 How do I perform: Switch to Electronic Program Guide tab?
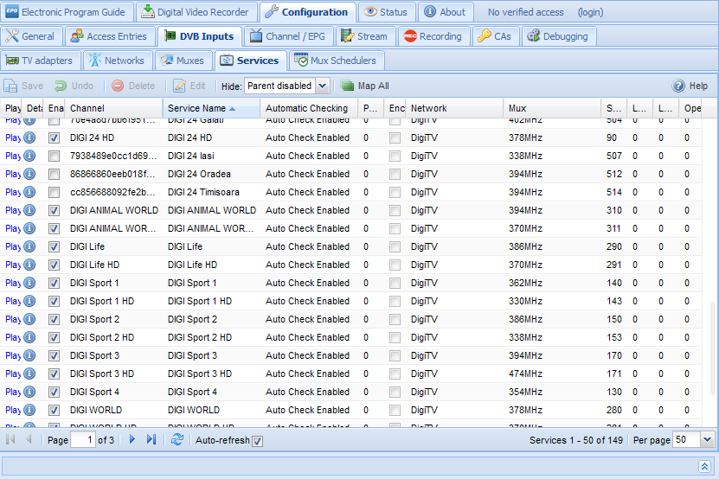67,12
